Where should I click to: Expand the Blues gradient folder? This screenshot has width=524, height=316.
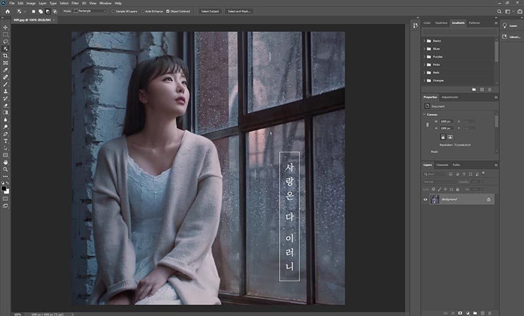pos(424,48)
